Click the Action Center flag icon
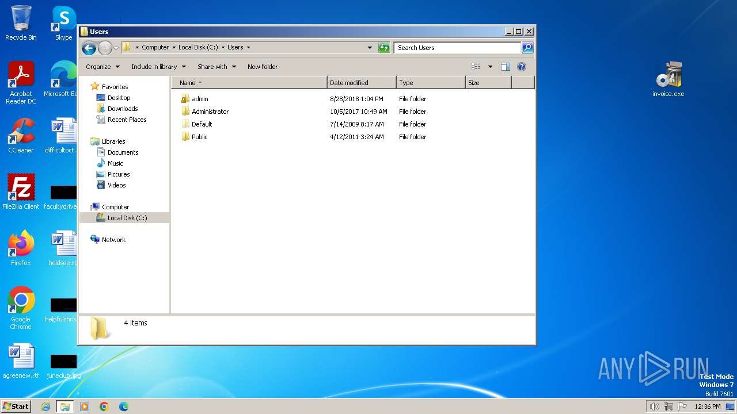Image resolution: width=737 pixels, height=414 pixels. pyautogui.click(x=682, y=407)
